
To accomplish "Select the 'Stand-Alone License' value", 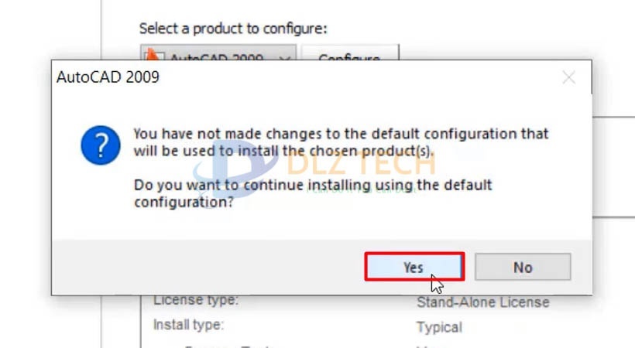I will coord(482,302).
